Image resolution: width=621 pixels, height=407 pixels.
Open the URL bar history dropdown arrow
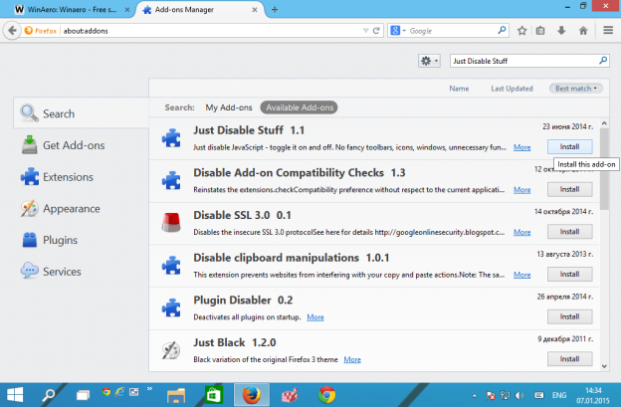[366, 31]
